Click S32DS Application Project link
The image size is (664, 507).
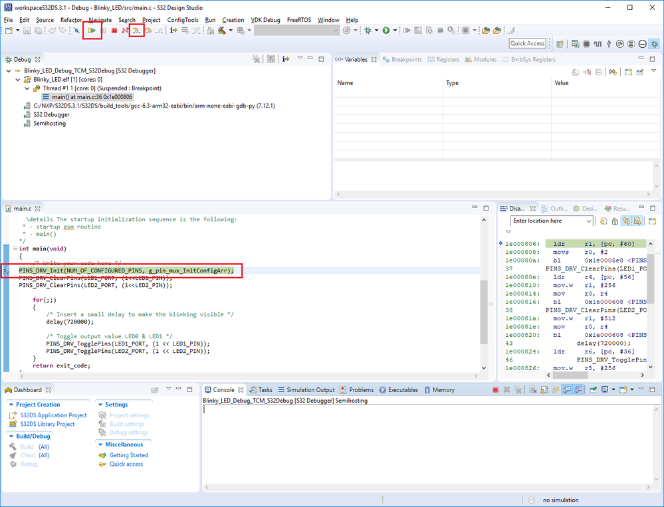tap(53, 415)
